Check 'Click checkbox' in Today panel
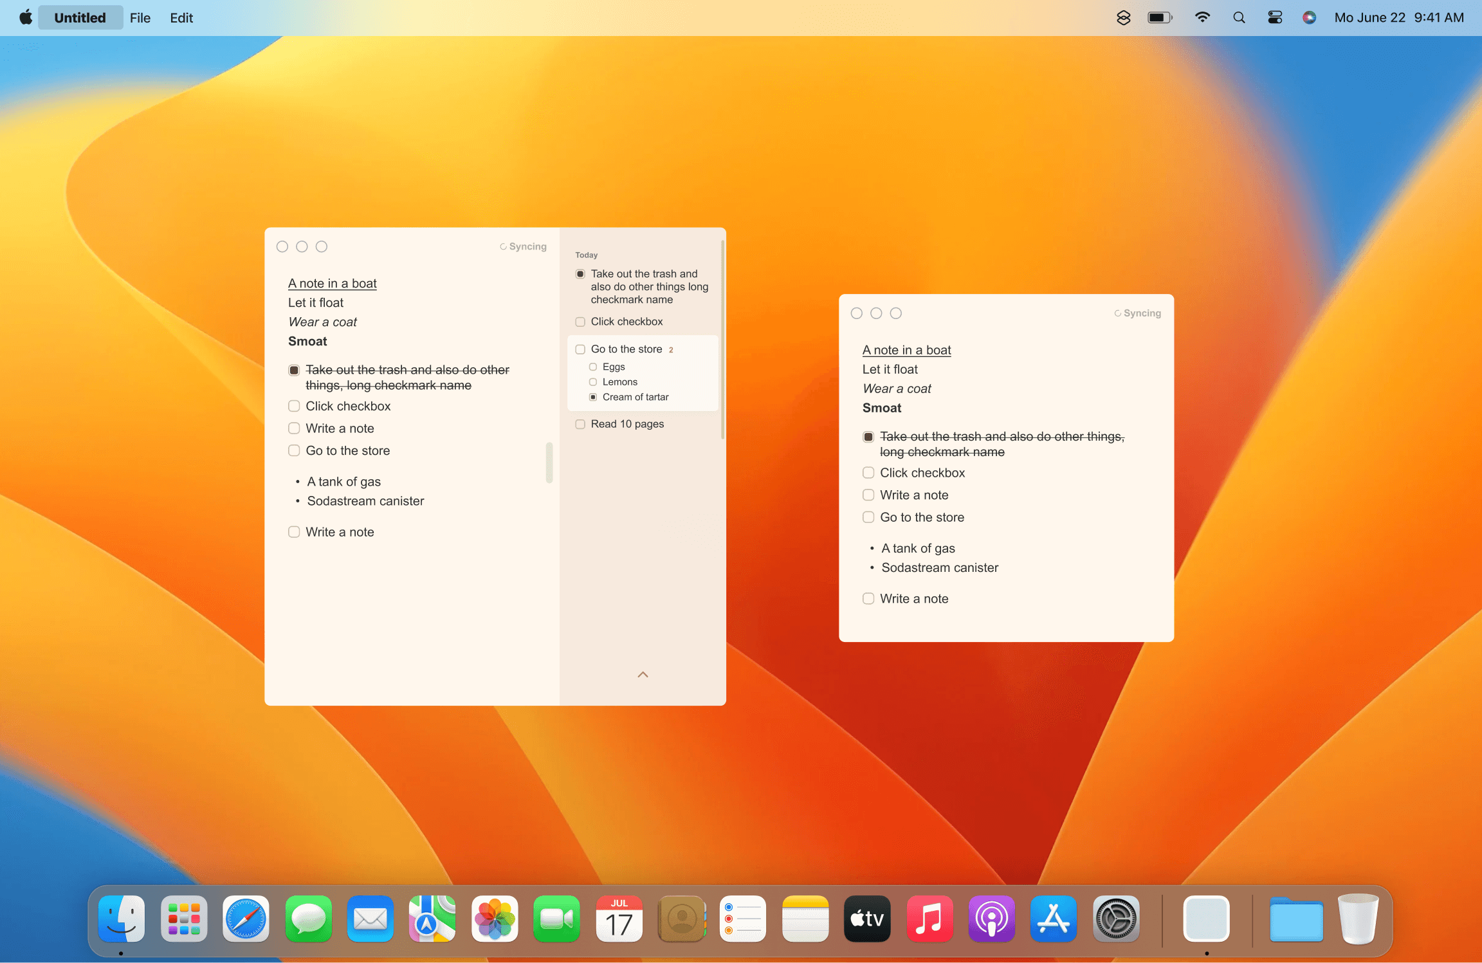 580,322
